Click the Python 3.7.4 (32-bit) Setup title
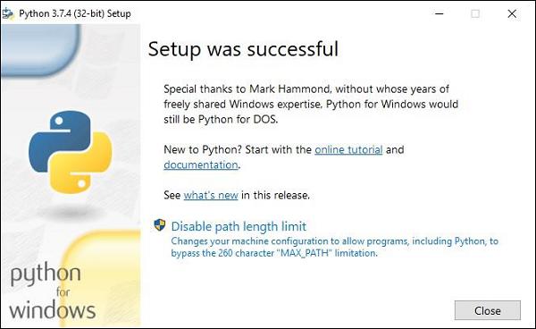This screenshot has height=329, width=536. tap(75, 13)
